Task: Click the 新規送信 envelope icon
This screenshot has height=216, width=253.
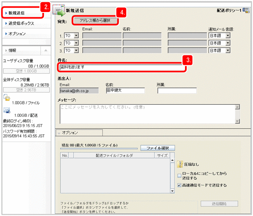Action: point(59,11)
